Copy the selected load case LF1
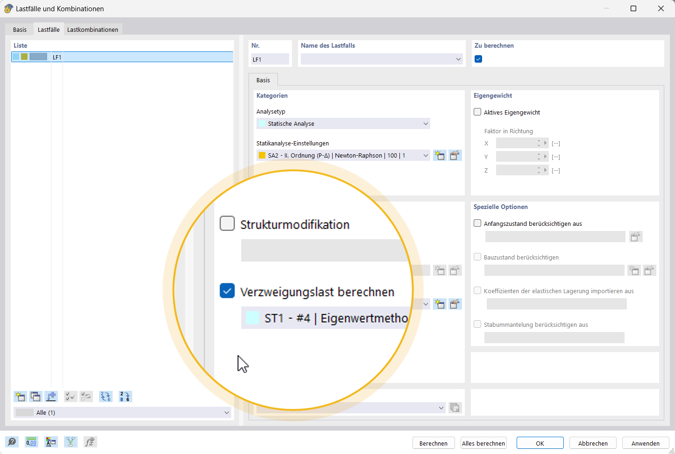 36,396
